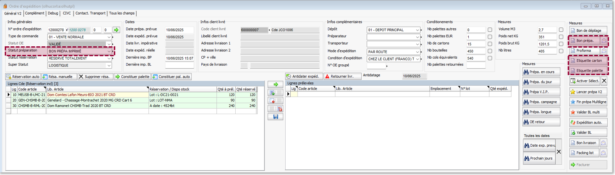Open the Mode d'expédition dropdown
Image resolution: width=615 pixels, height=175 pixels.
coord(418,51)
